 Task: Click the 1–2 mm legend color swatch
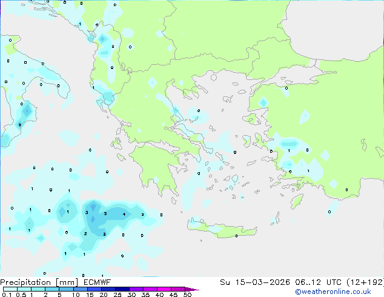click(38, 289)
